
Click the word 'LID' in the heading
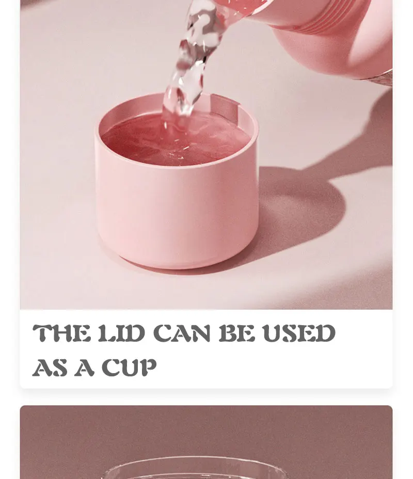[121, 333]
